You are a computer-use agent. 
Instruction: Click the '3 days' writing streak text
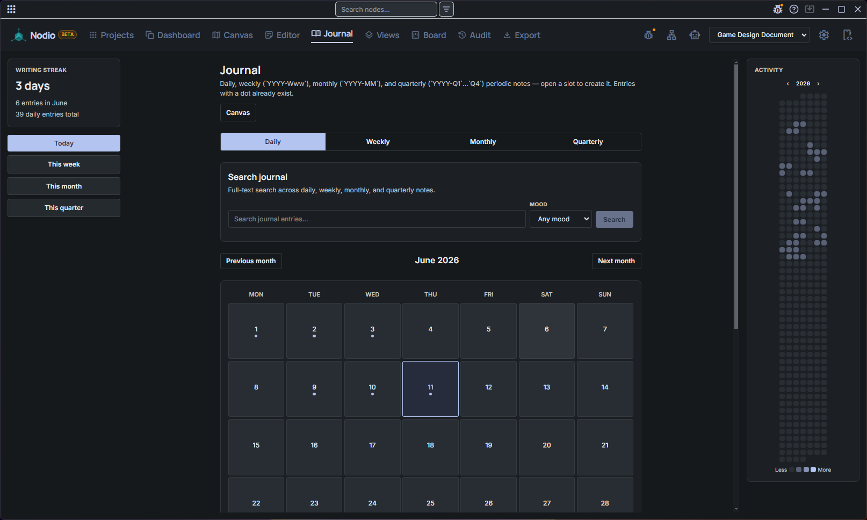[33, 86]
